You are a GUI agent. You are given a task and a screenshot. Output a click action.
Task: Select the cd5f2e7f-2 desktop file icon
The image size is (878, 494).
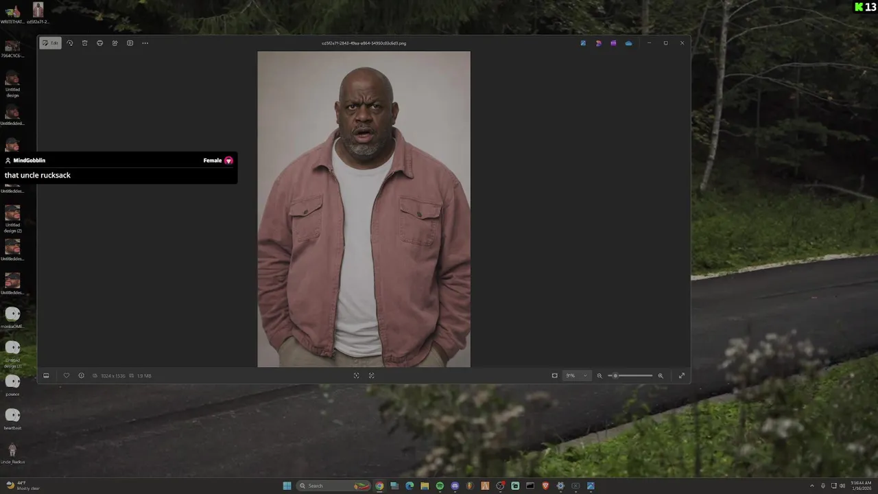point(38,14)
